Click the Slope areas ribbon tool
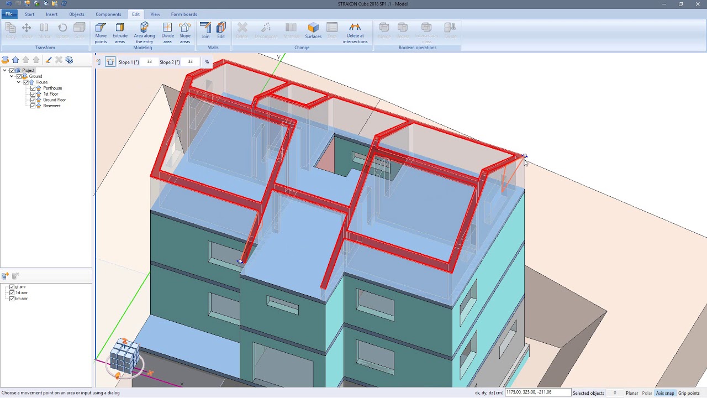Viewport: 707px width, 398px height. (185, 33)
